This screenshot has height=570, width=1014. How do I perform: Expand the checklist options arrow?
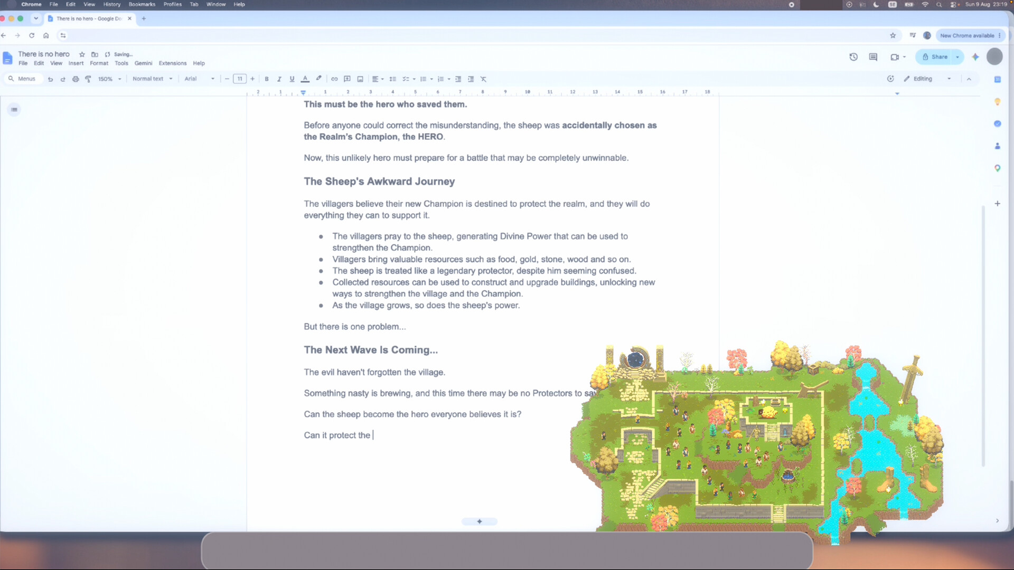coord(414,79)
